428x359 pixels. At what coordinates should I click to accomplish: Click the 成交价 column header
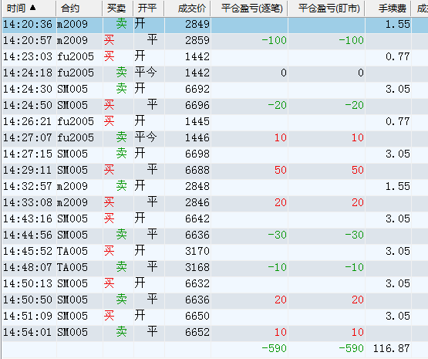coord(187,8)
